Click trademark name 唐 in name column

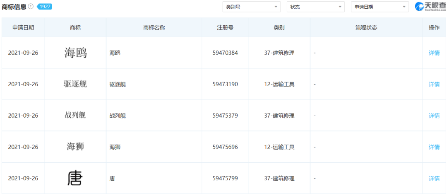click(x=112, y=179)
